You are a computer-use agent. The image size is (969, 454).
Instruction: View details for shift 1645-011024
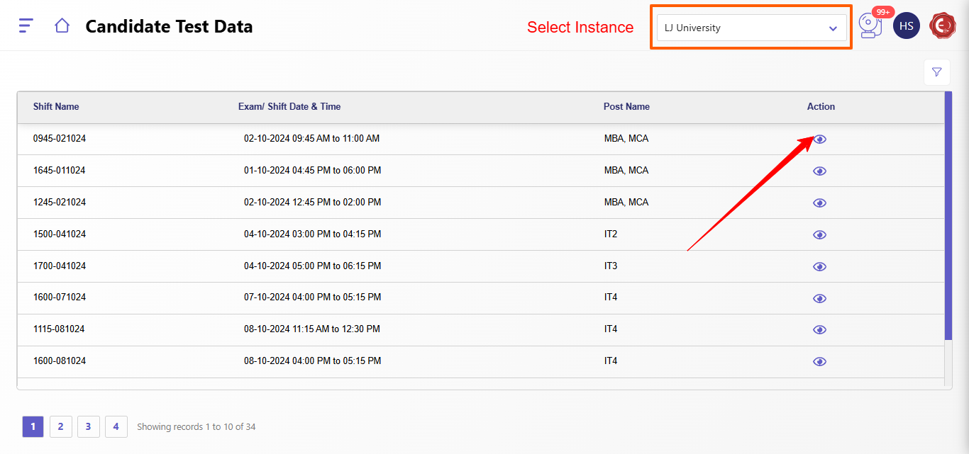tap(819, 171)
